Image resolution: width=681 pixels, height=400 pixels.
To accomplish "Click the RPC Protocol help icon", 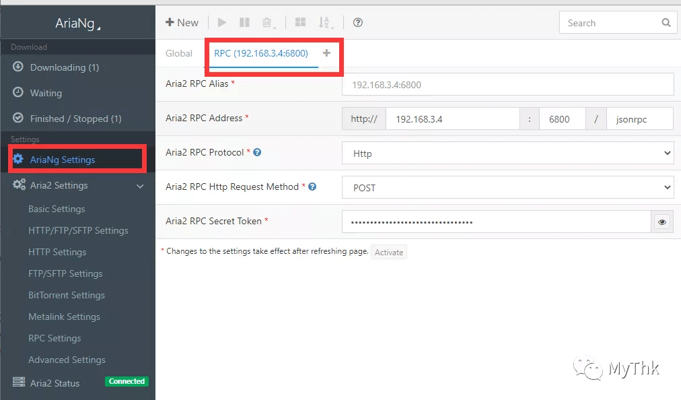I will (x=257, y=152).
